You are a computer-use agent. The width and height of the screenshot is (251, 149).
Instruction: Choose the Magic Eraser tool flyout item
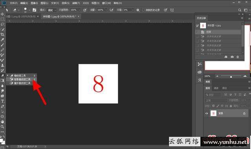[22, 83]
